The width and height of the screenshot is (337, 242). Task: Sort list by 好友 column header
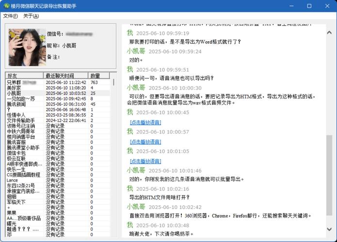click(24, 76)
